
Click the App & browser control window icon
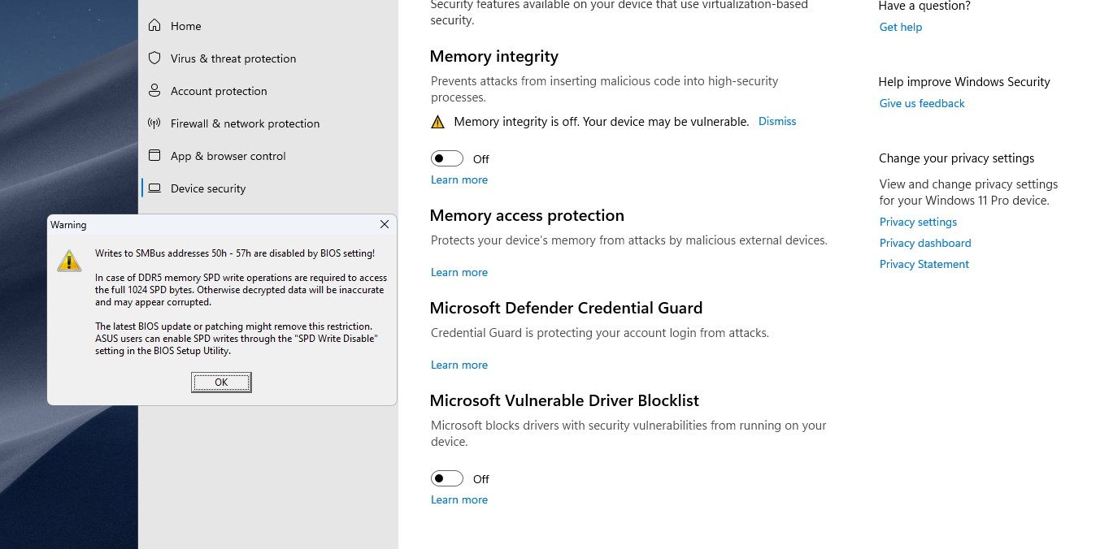[154, 156]
